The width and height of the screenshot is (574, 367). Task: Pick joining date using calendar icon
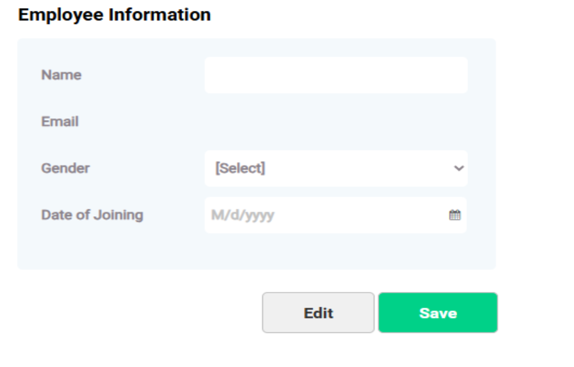click(454, 215)
